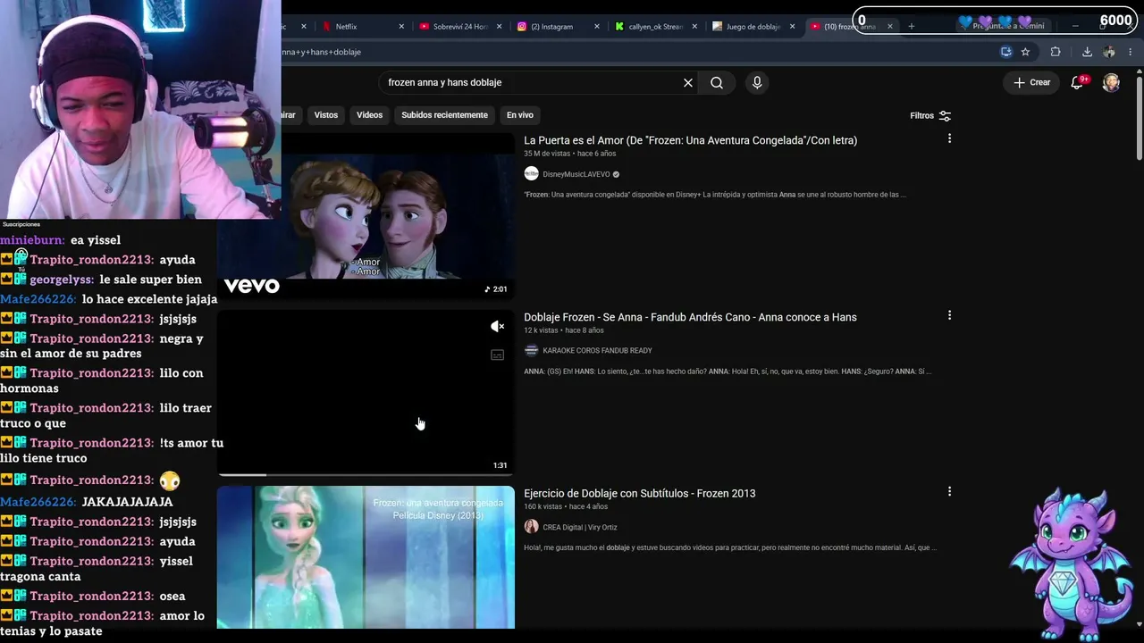Close the Netflix tab
Image resolution: width=1144 pixels, height=643 pixels.
click(401, 27)
